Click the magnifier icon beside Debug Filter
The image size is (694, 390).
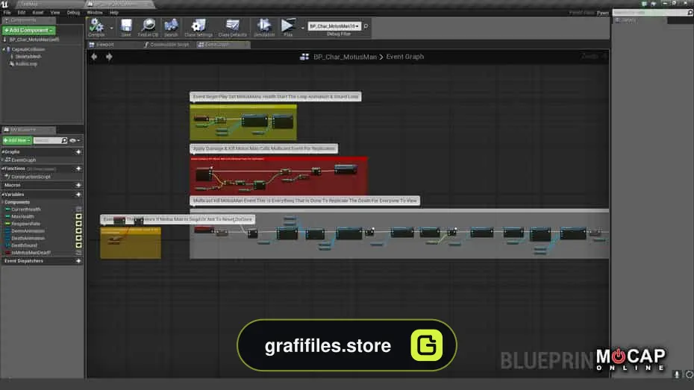(x=366, y=26)
